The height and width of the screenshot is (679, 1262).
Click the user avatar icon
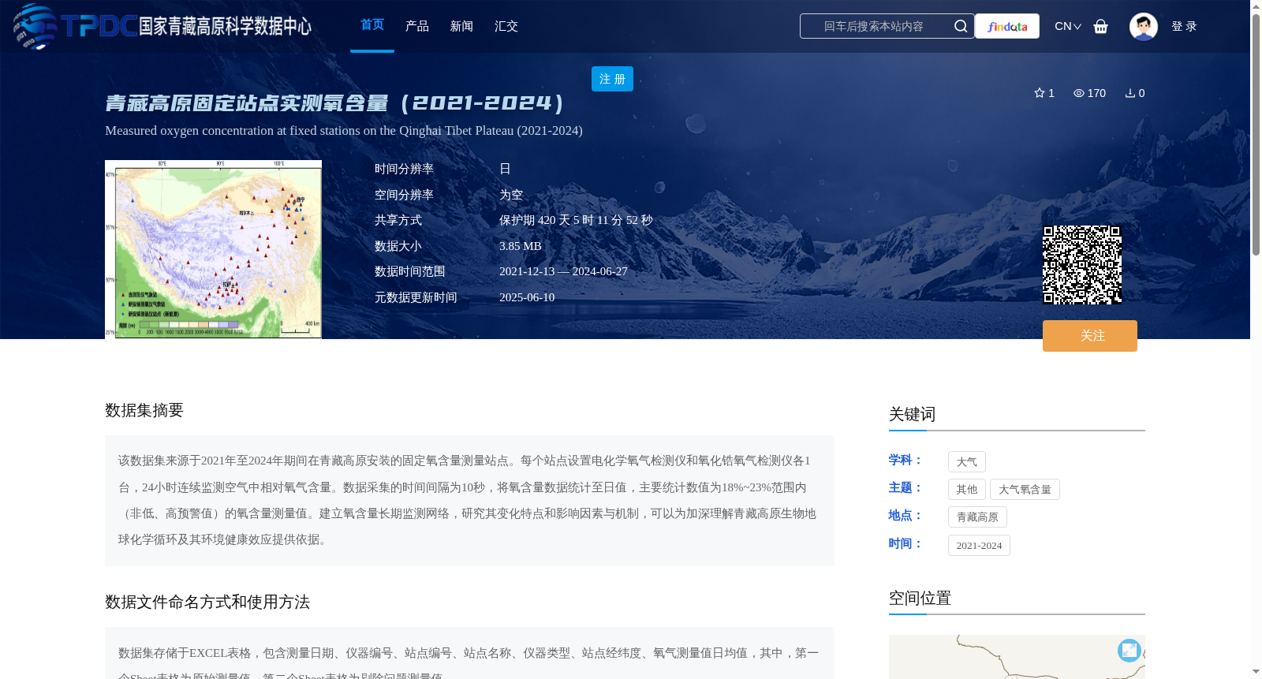click(1143, 26)
